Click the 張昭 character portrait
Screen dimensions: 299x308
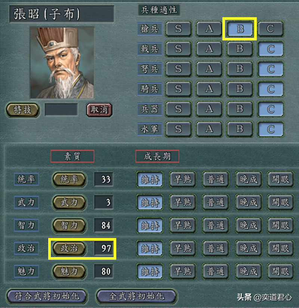62,63
